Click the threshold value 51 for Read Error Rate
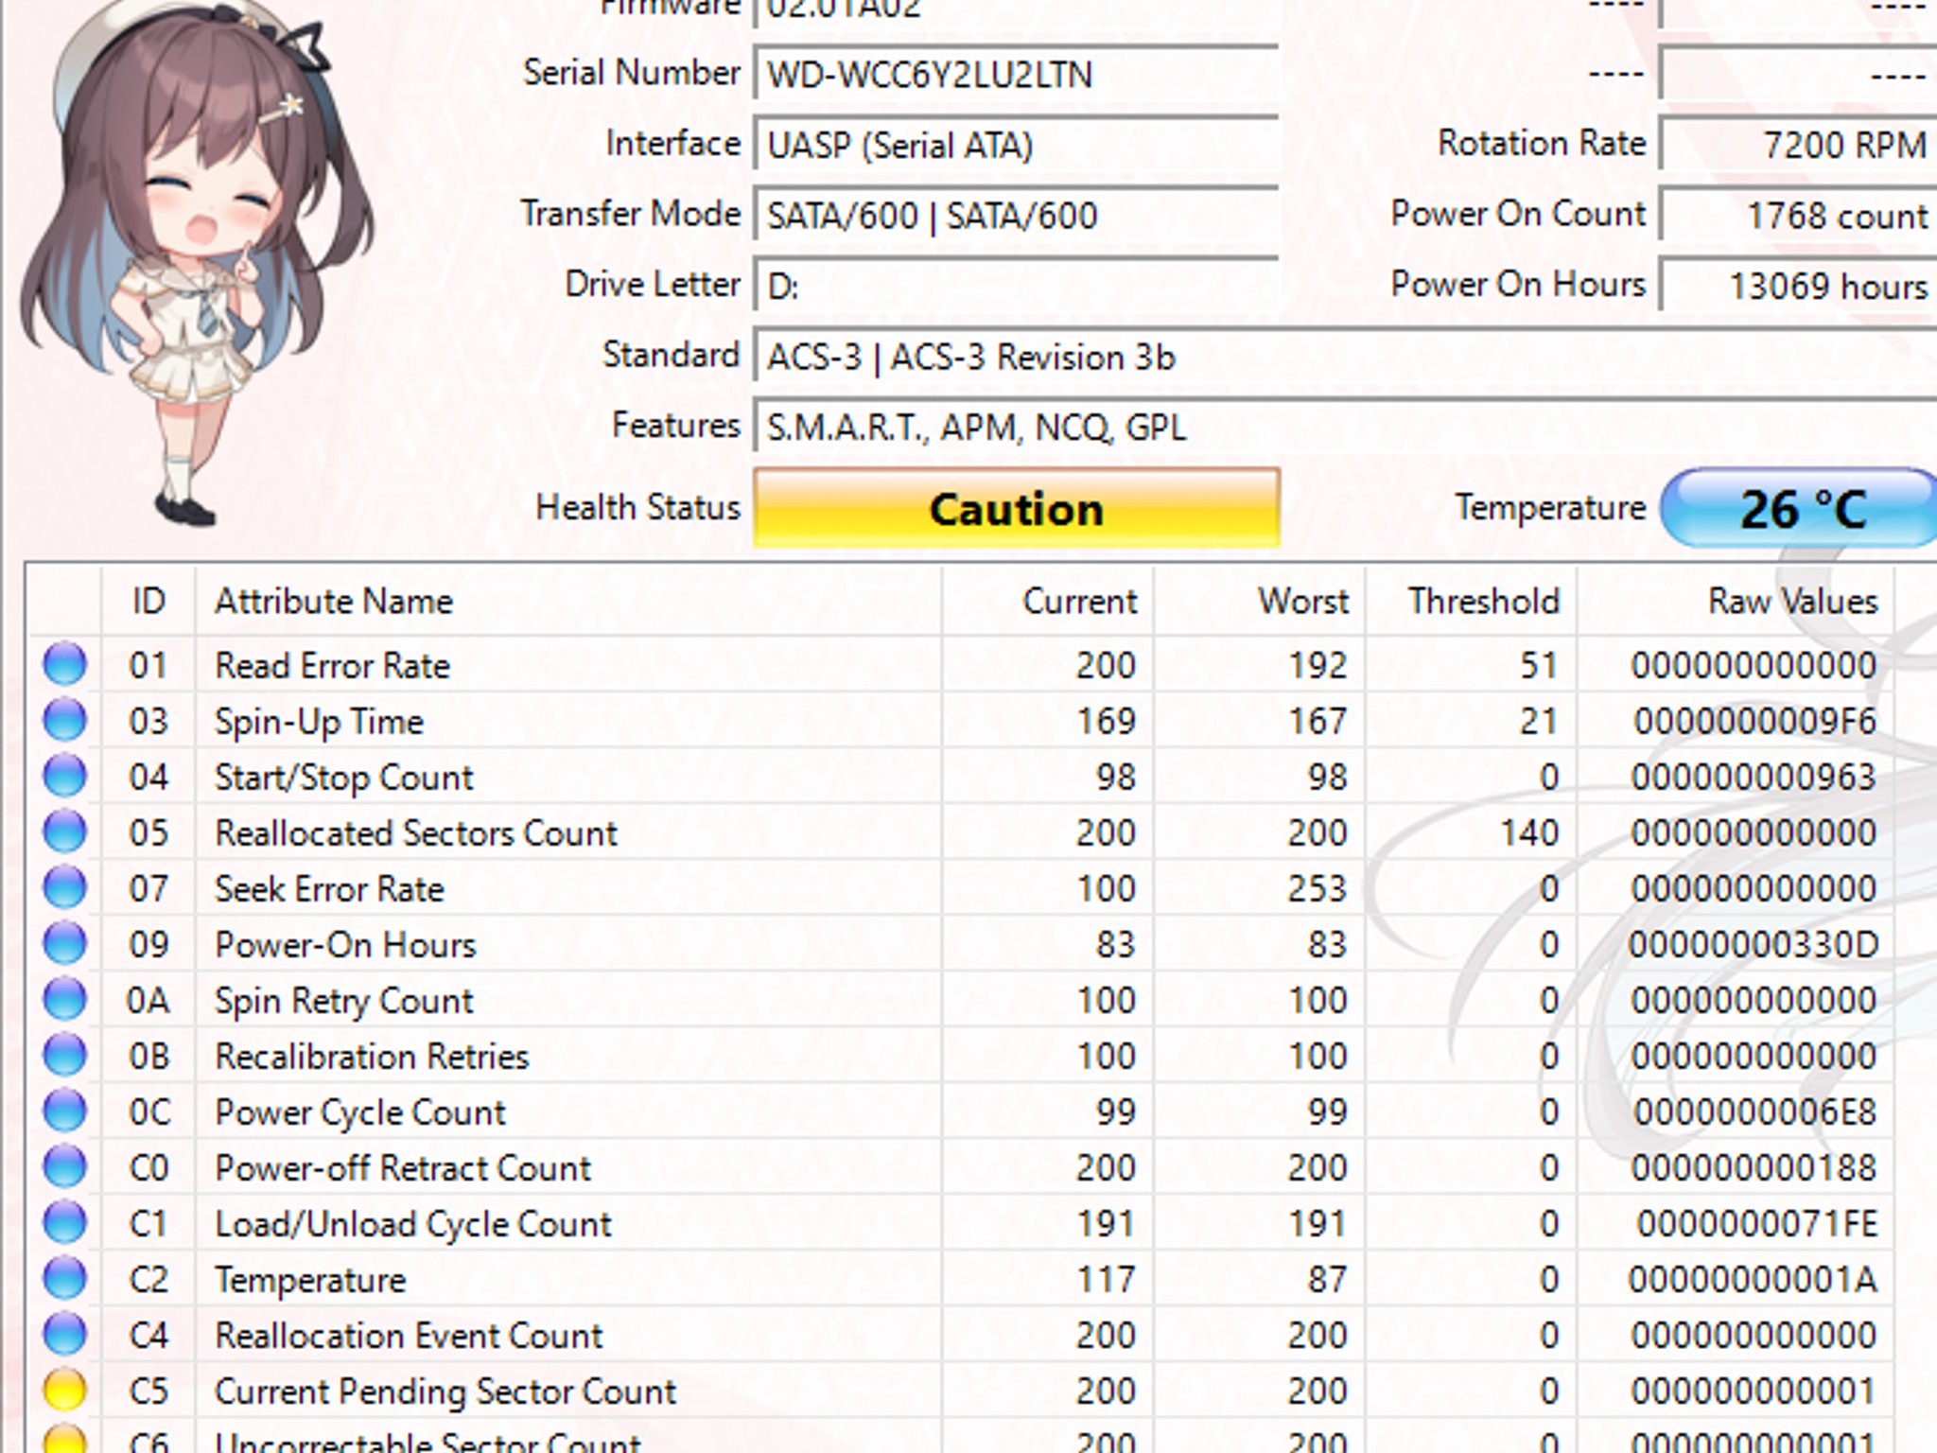 coord(1539,665)
